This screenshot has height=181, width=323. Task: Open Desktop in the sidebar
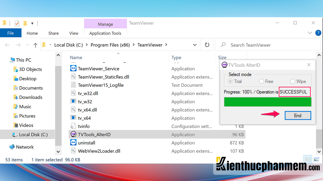pos(28,78)
